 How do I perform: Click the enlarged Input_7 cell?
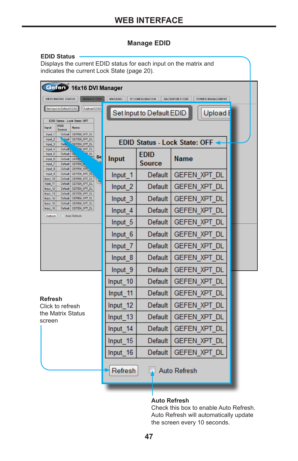(121, 246)
